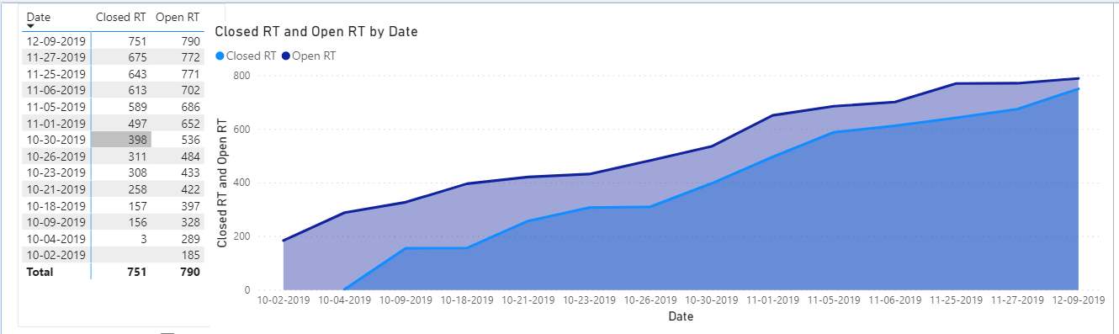Select table row date 10-02-2019
1119x334 pixels.
[56, 255]
